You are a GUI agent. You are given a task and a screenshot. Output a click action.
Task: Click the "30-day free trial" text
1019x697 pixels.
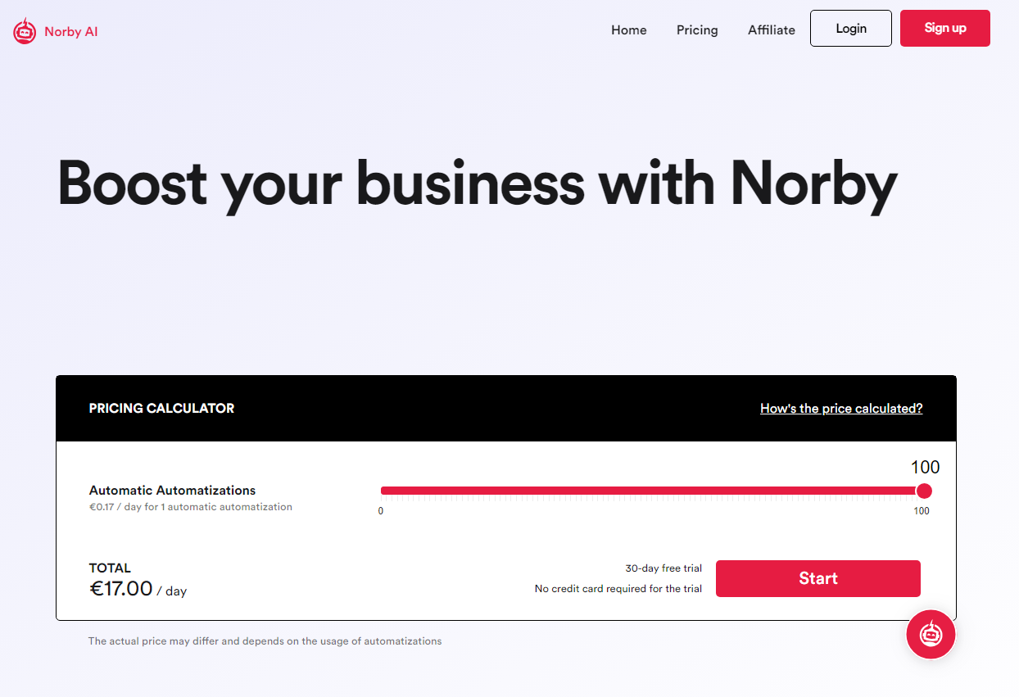point(663,568)
